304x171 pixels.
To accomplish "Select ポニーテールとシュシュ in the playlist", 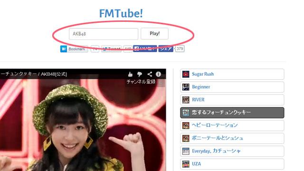I will tap(232, 138).
